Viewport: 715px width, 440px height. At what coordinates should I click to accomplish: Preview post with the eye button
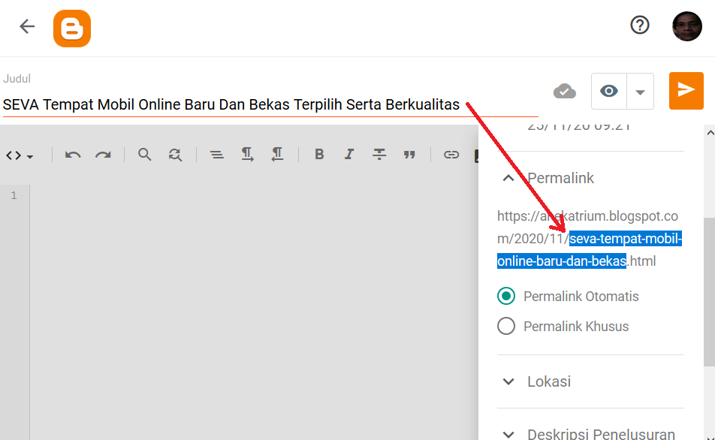(609, 91)
